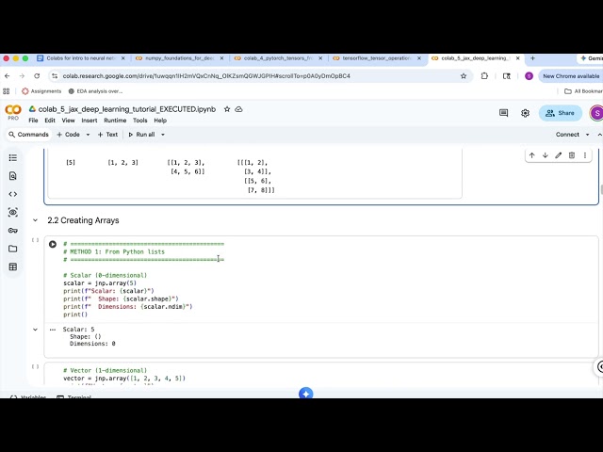
Task: Collapse the 2.2 Creating Arrays section
Action: coord(36,220)
